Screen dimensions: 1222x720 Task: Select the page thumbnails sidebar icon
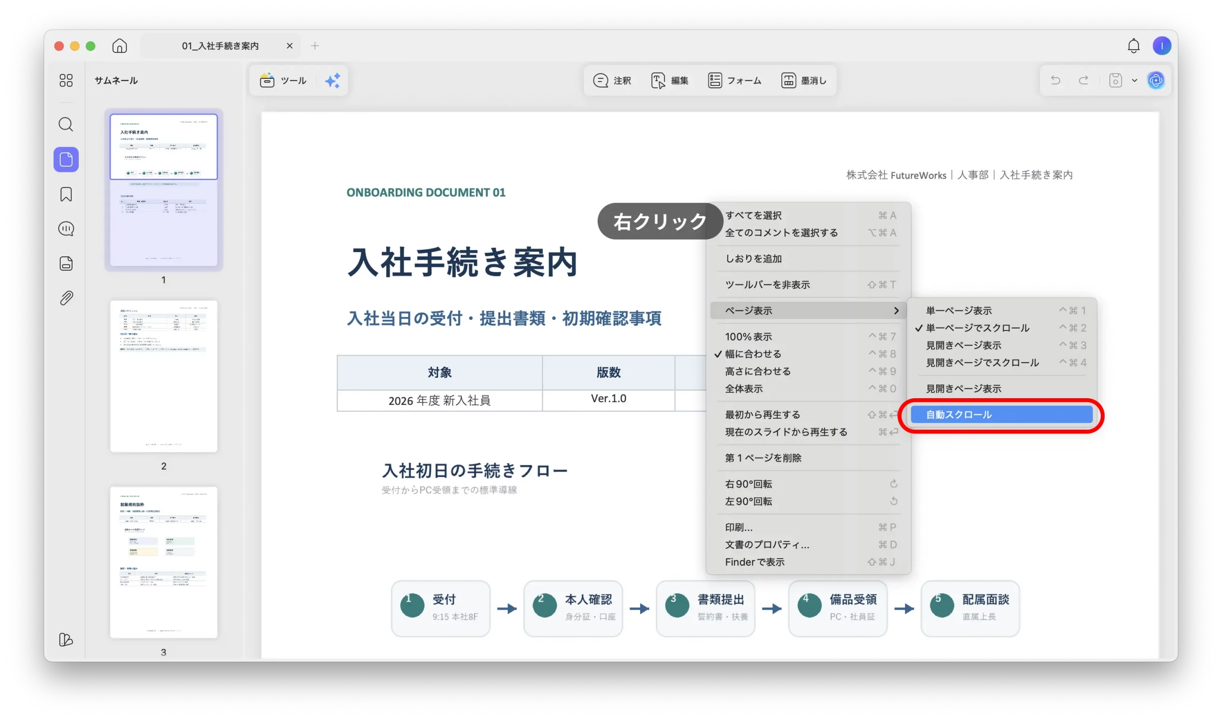click(66, 159)
